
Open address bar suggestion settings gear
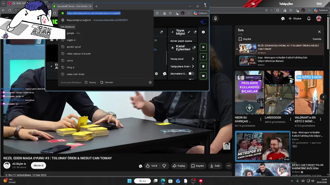(150, 82)
